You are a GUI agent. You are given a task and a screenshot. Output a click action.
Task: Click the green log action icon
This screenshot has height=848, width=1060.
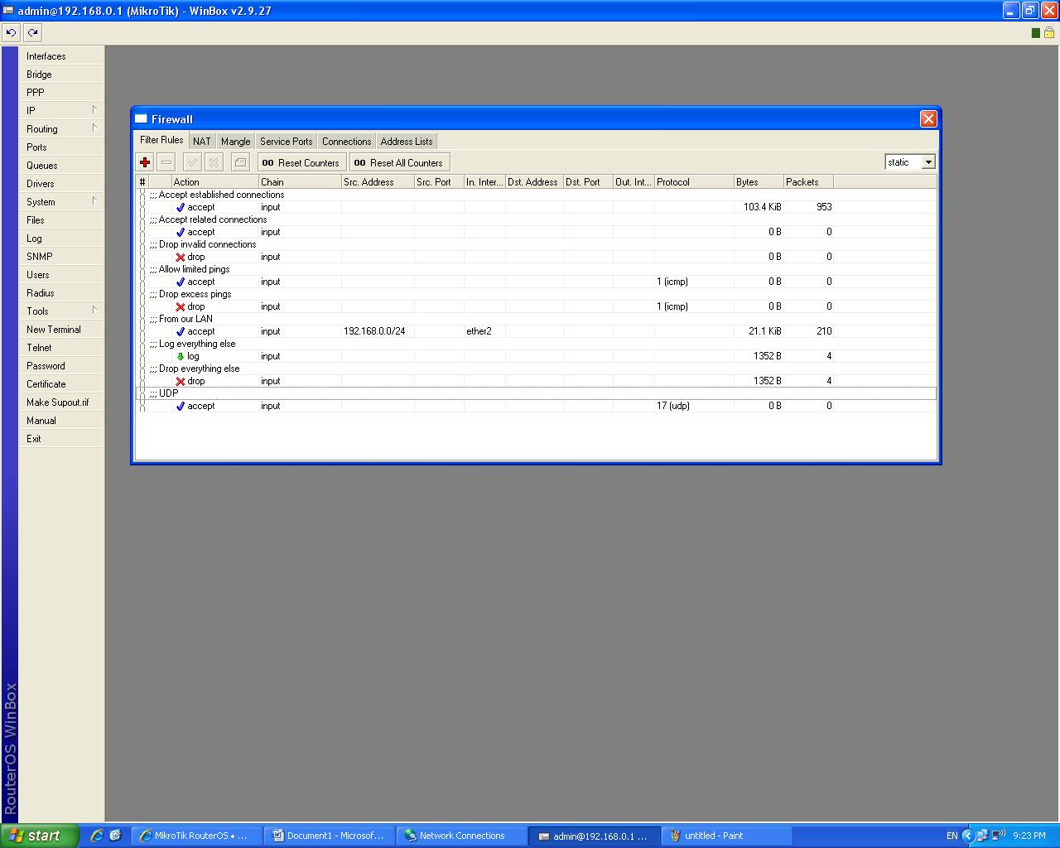coord(181,356)
